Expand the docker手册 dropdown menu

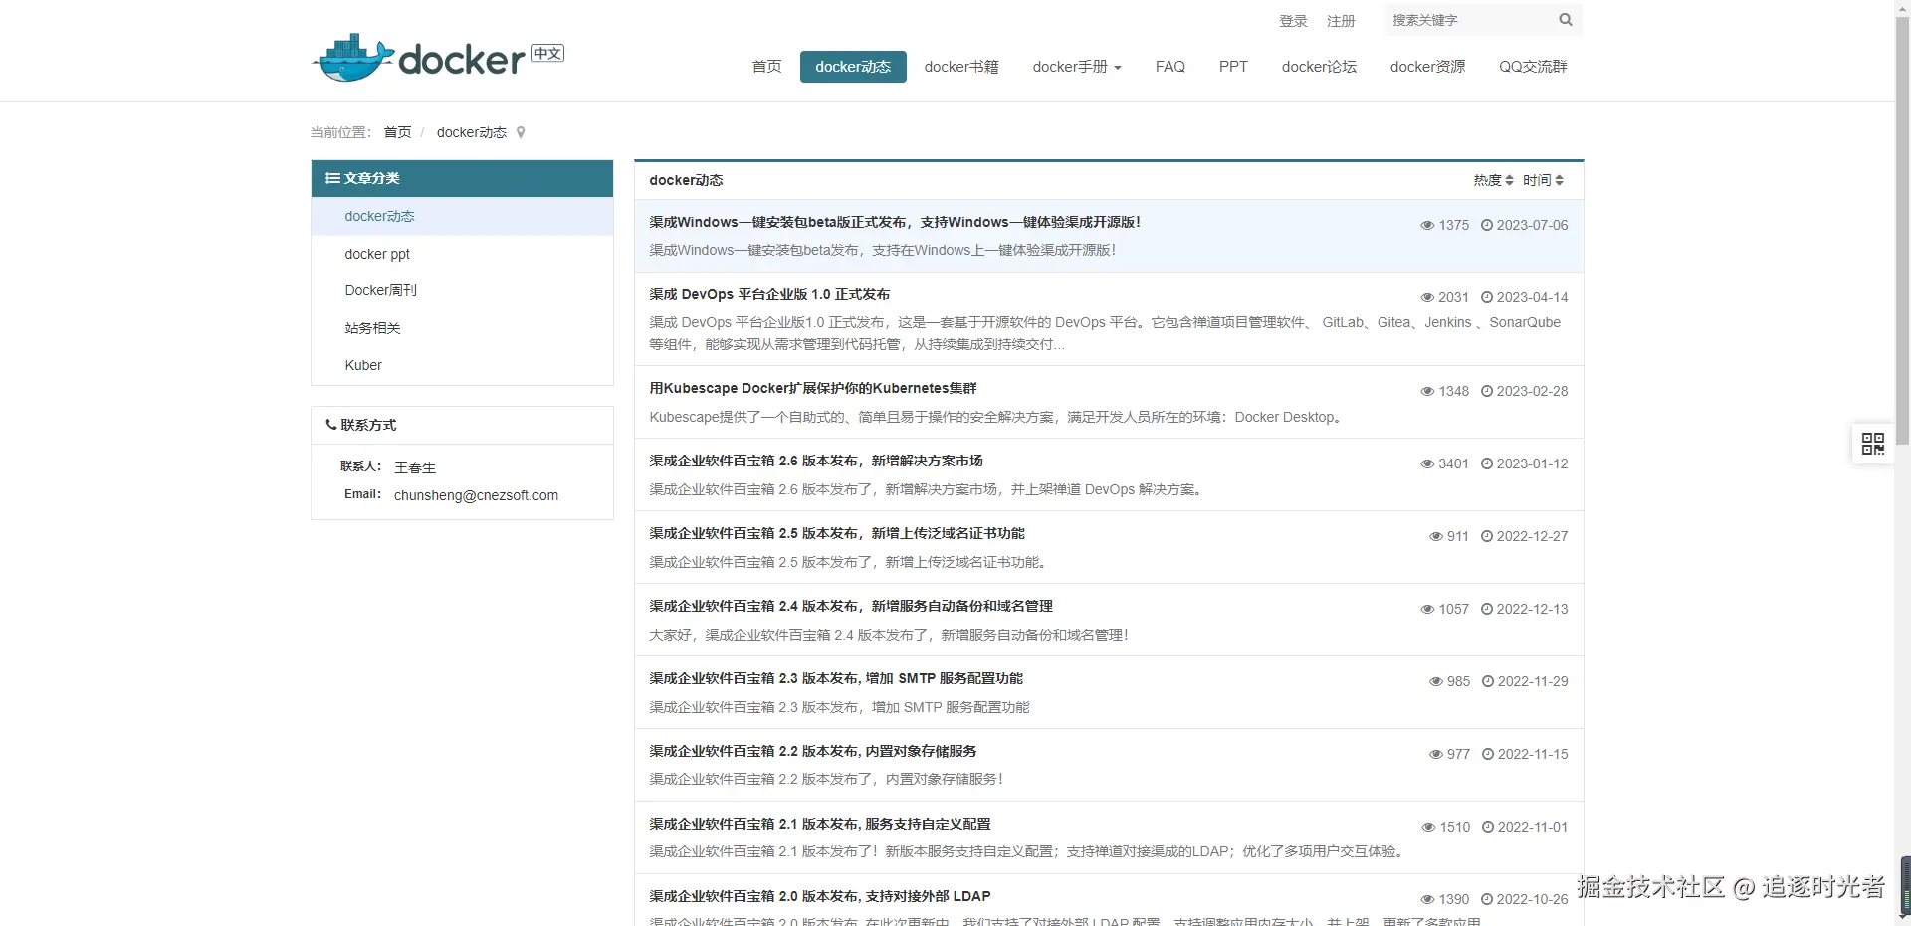(x=1077, y=67)
